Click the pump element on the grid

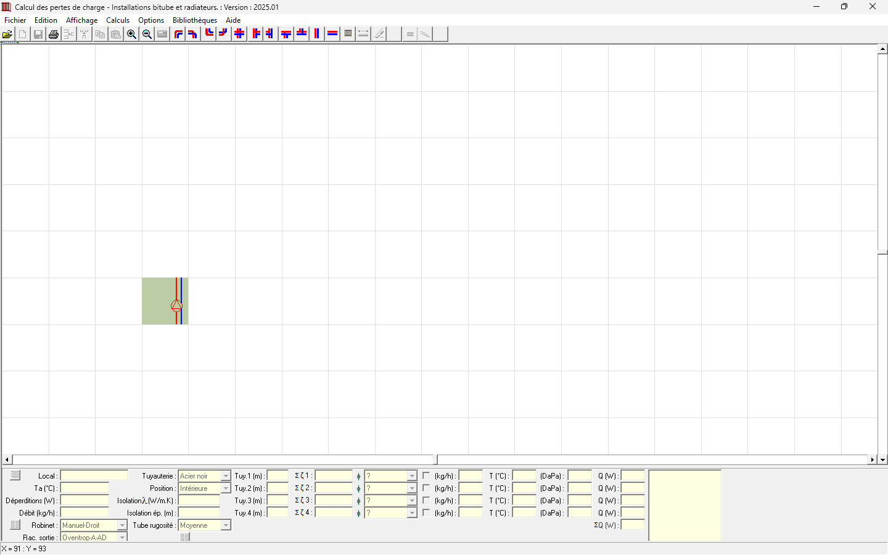coord(176,305)
